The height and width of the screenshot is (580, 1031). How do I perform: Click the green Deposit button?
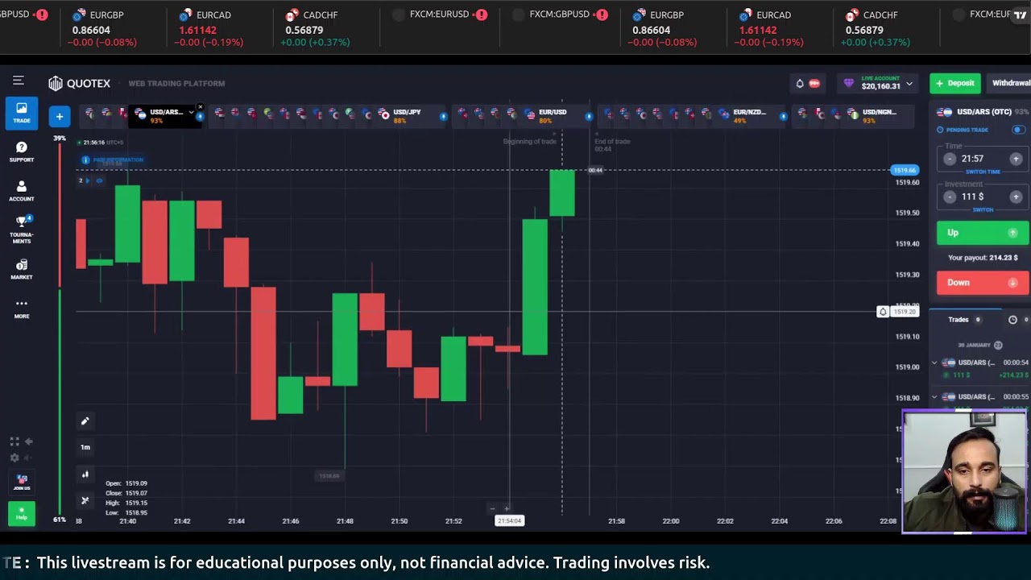954,83
